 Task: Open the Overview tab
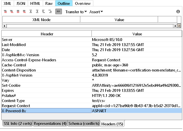point(83,3)
